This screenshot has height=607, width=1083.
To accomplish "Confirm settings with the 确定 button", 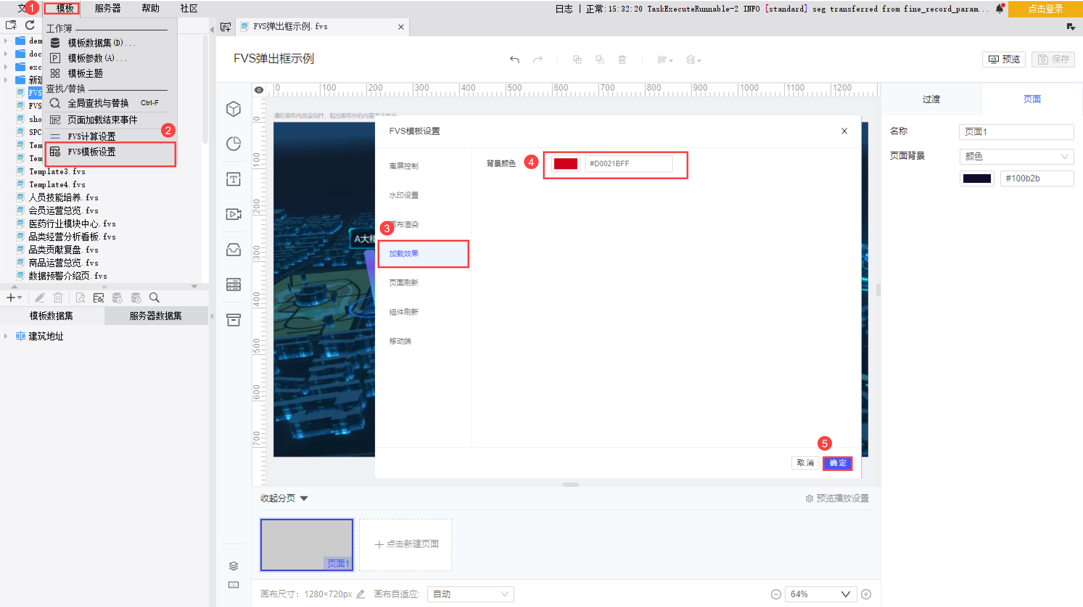I will (x=837, y=463).
